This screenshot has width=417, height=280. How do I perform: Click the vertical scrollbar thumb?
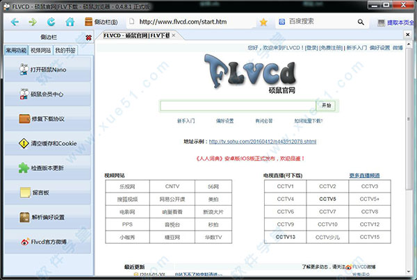[409, 119]
